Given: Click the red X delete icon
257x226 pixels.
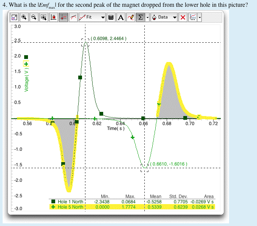Looking at the screenshot, I should (x=183, y=17).
